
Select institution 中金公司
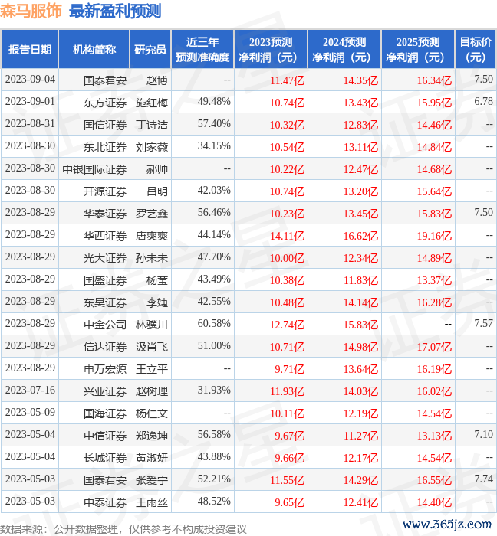pyautogui.click(x=105, y=325)
